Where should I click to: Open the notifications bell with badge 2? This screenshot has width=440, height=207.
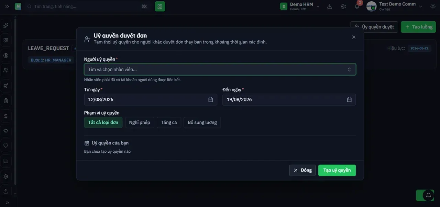[357, 6]
